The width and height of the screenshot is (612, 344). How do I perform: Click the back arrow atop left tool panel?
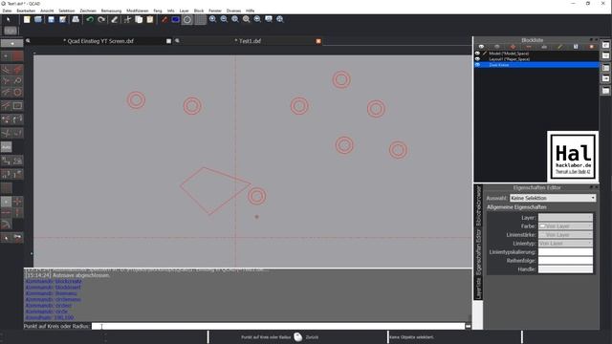click(12, 43)
